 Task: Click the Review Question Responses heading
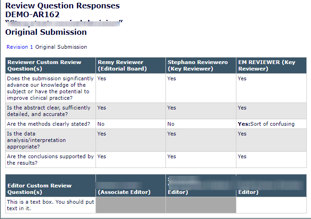[62, 6]
